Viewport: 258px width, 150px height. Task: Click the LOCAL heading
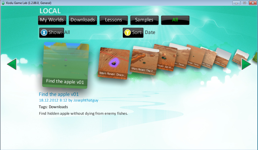(x=50, y=11)
